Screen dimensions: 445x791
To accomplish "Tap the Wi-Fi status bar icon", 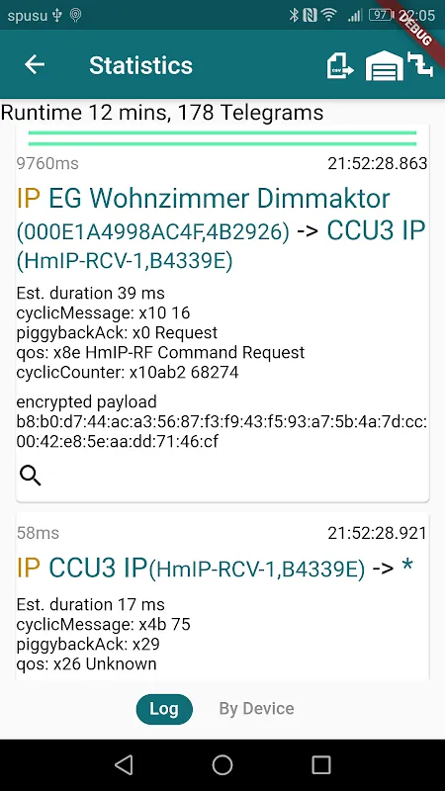I will pyautogui.click(x=329, y=15).
